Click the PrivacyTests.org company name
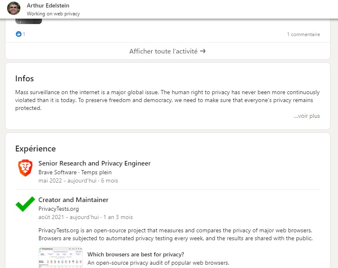Image resolution: width=338 pixels, height=268 pixels. tap(59, 209)
